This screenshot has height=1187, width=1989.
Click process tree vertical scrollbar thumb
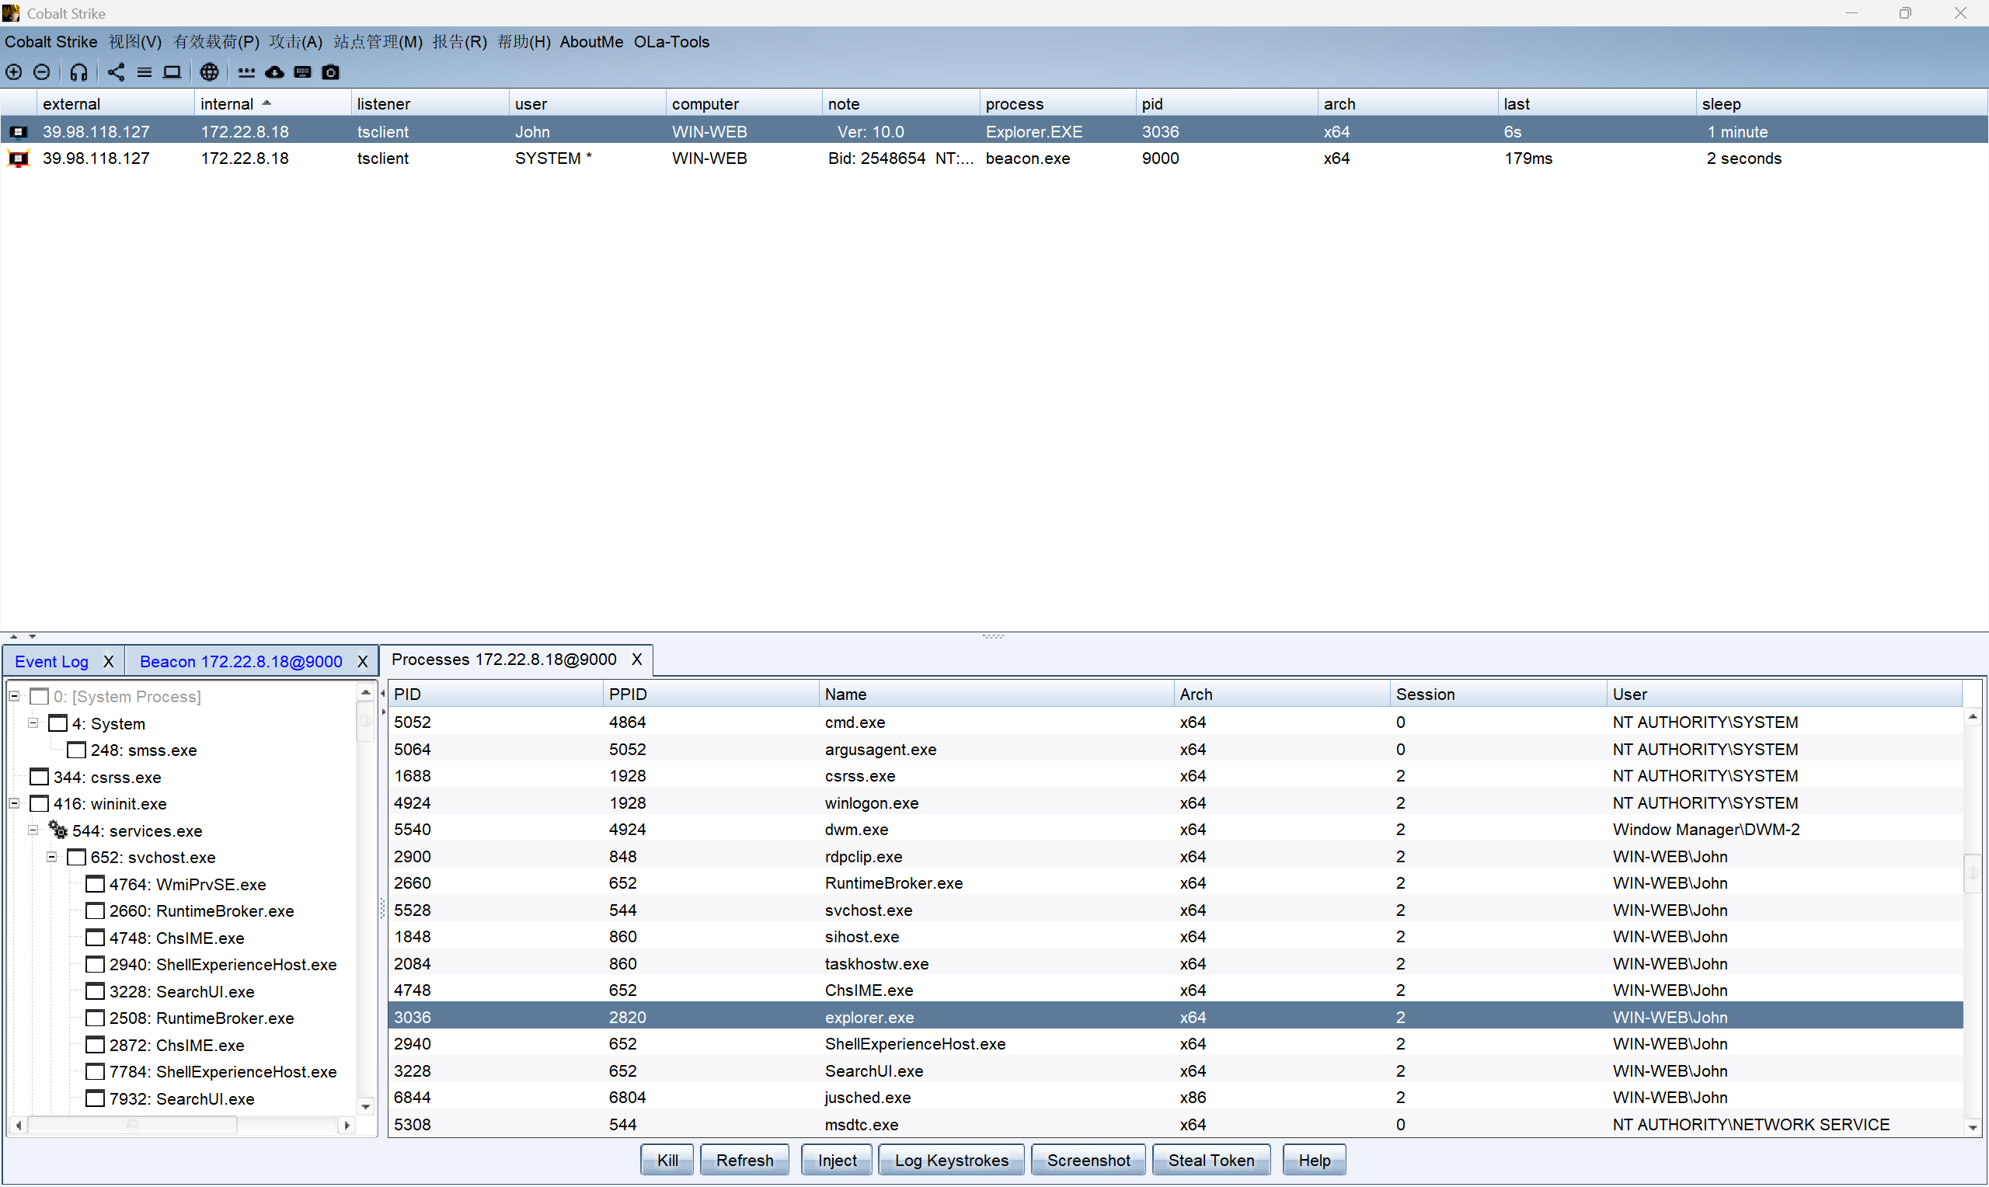[365, 722]
